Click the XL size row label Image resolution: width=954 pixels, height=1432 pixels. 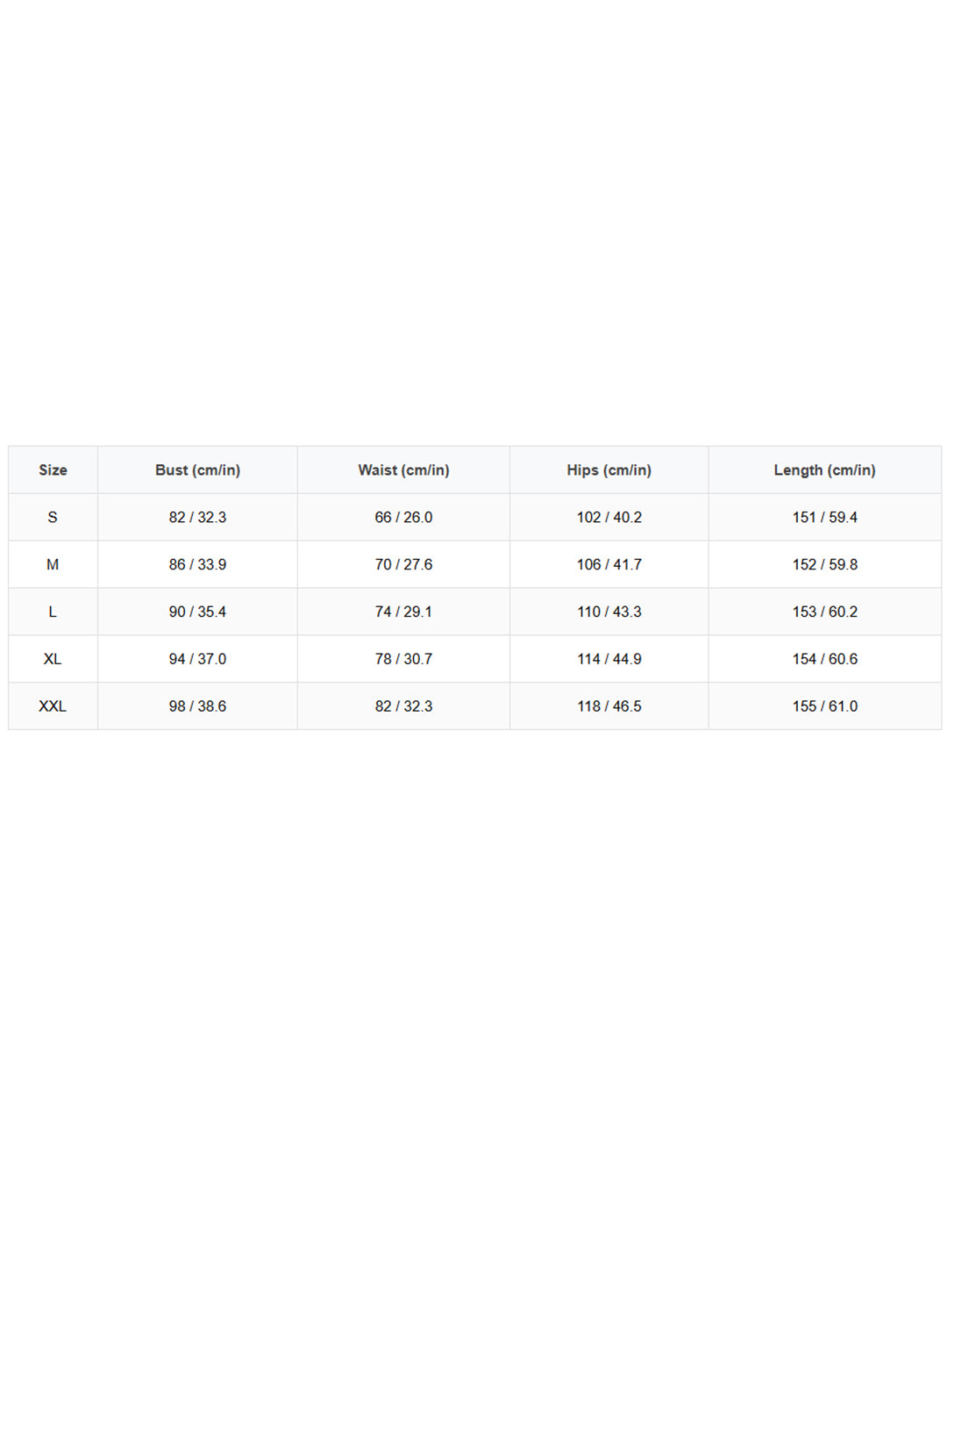53,659
